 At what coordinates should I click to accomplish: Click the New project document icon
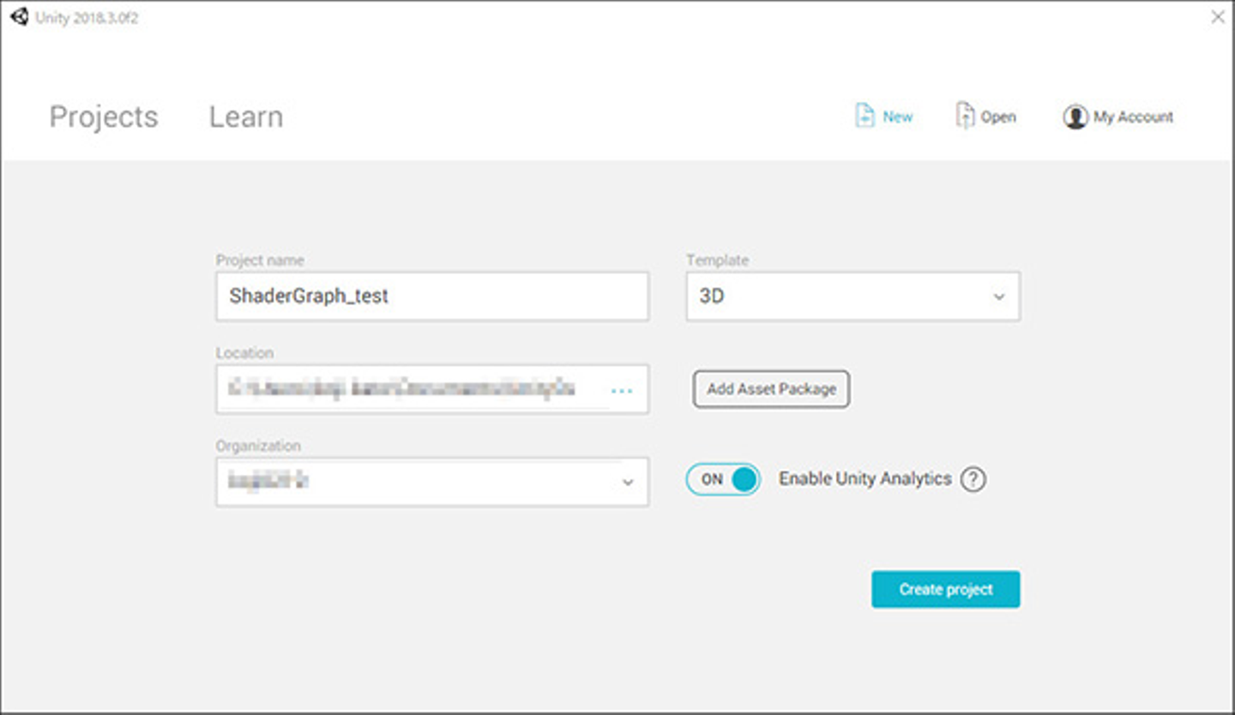click(x=864, y=117)
